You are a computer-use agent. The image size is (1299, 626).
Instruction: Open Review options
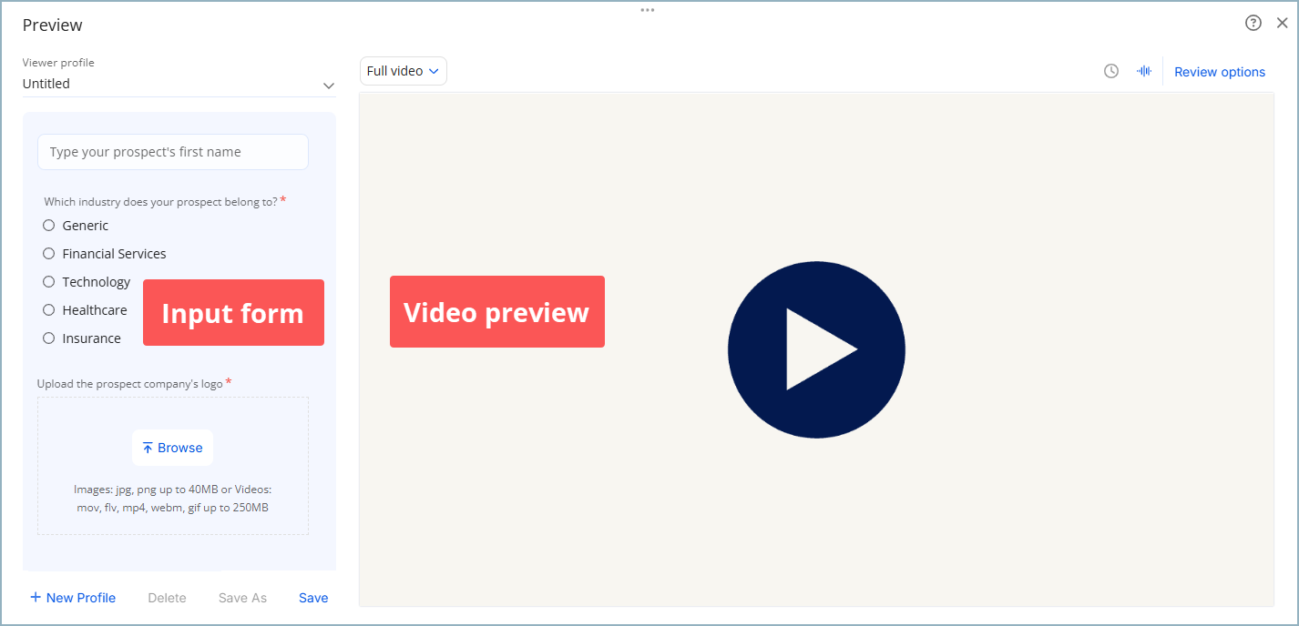1220,71
